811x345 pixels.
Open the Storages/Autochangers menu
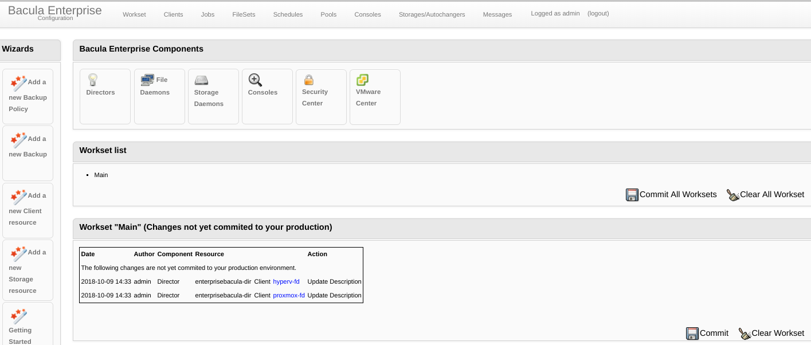(x=432, y=14)
